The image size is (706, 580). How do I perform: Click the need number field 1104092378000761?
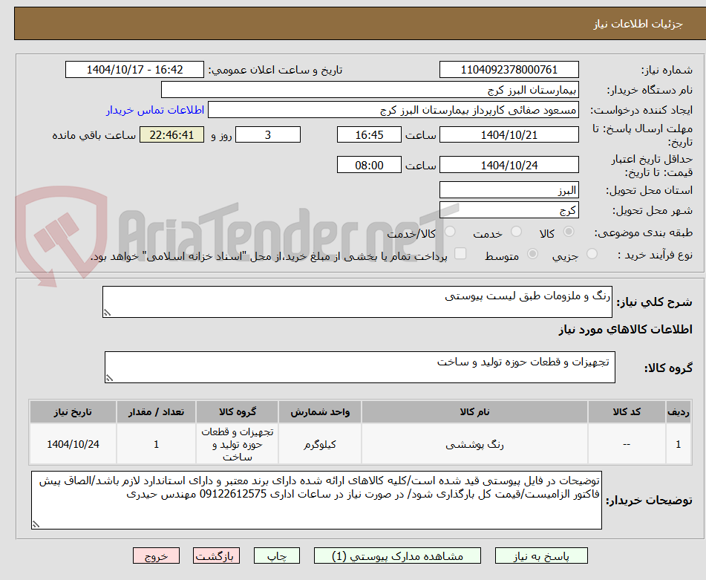point(509,70)
